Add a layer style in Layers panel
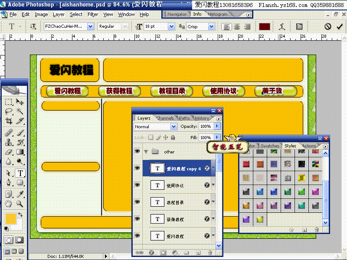 [151, 252]
